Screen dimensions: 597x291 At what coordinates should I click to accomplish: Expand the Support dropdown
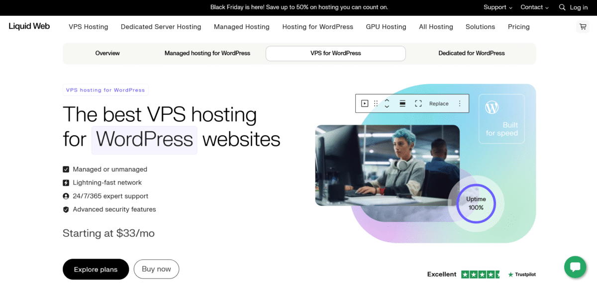[498, 7]
